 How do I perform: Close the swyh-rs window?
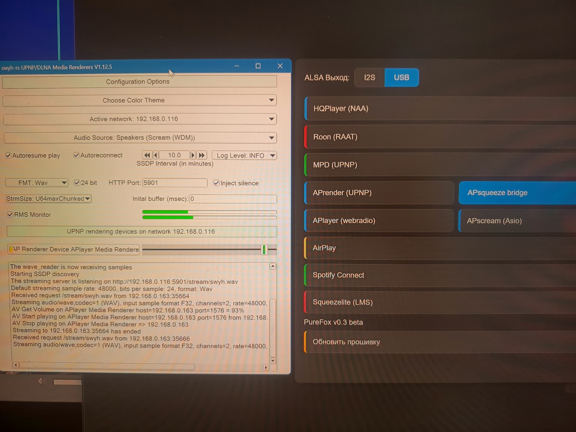click(x=280, y=66)
